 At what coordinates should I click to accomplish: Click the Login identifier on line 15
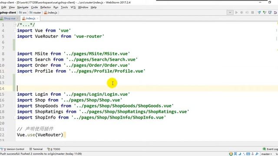tap(41, 94)
